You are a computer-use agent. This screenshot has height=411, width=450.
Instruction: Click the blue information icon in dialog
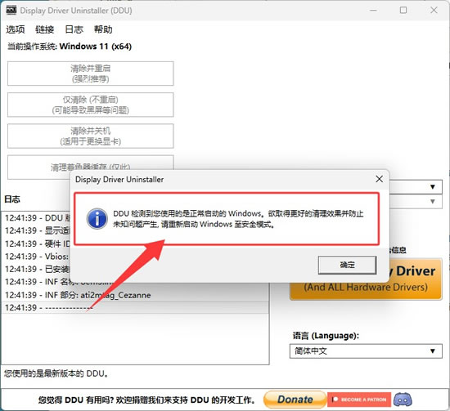pos(97,219)
